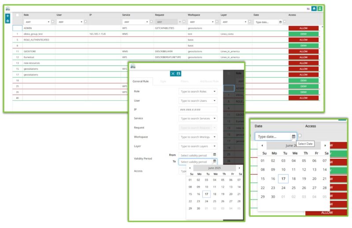Toggle checkbox beside Workspace ANY filter
Viewport: 352px width, 228px height.
point(217,21)
